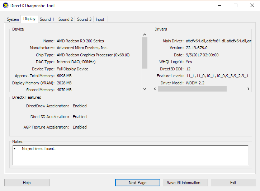
Task: Click driver date 9/5/2017 02:00:00
Action: pos(202,55)
